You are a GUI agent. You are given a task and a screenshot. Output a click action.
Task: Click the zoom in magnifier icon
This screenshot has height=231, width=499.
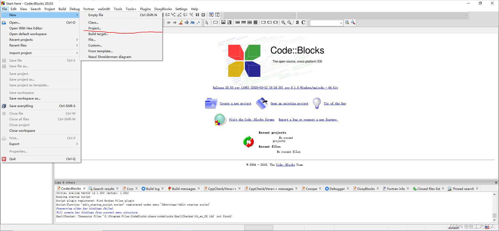pos(283,23)
